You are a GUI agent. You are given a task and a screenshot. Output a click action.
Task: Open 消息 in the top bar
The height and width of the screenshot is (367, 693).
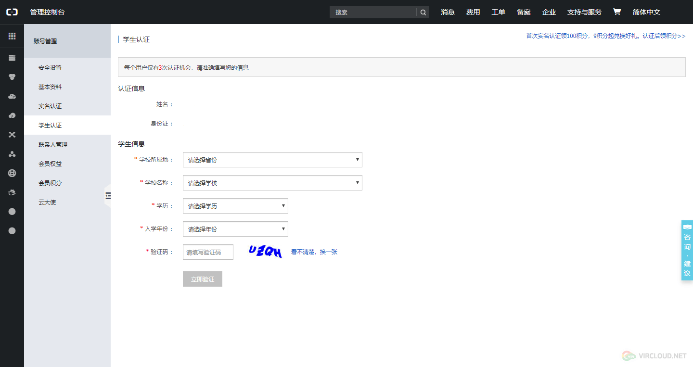pyautogui.click(x=448, y=12)
